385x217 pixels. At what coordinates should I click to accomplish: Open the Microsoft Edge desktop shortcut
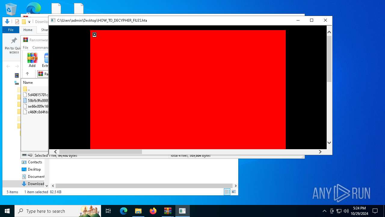click(33, 8)
